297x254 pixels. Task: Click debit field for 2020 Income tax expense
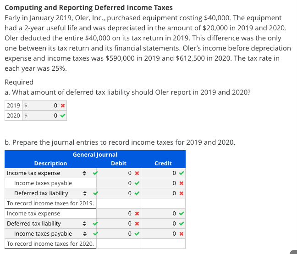119,214
